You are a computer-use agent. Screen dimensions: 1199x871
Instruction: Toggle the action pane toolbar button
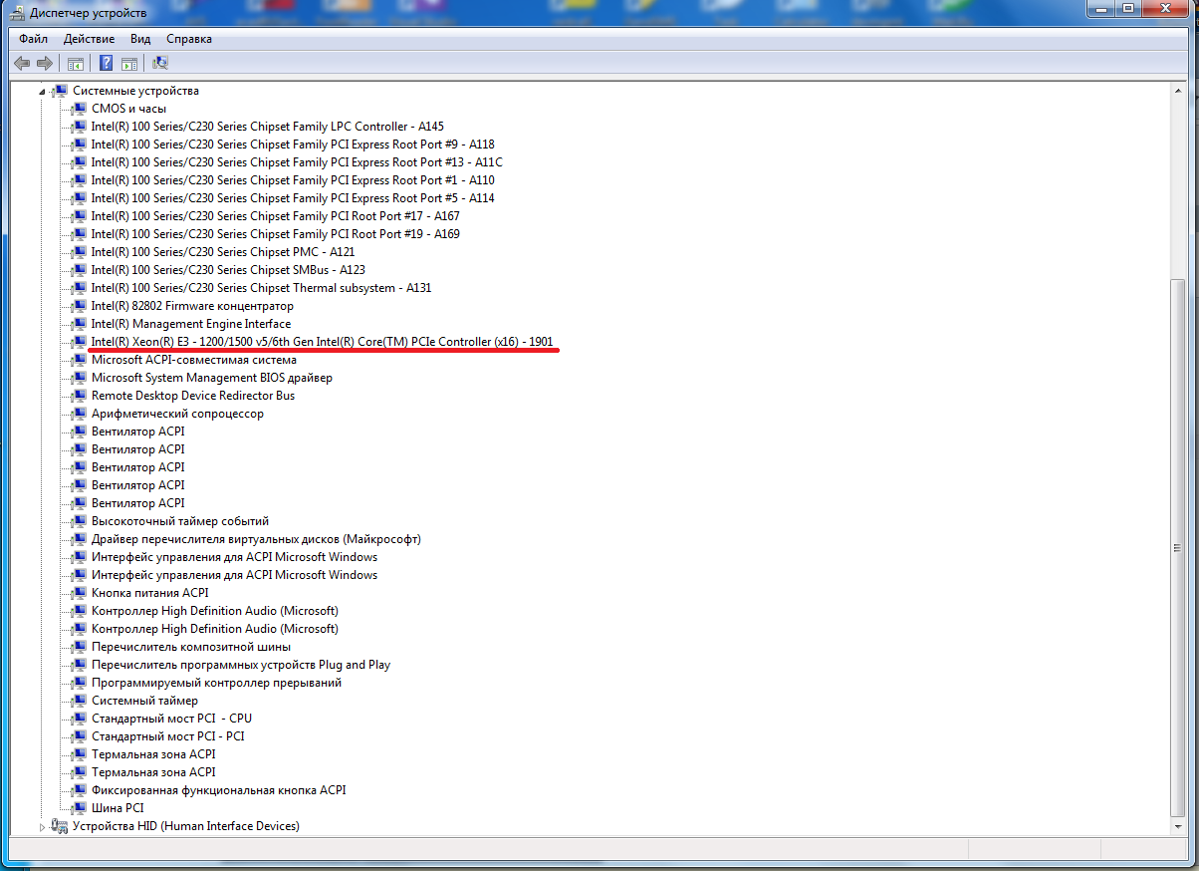pyautogui.click(x=129, y=64)
